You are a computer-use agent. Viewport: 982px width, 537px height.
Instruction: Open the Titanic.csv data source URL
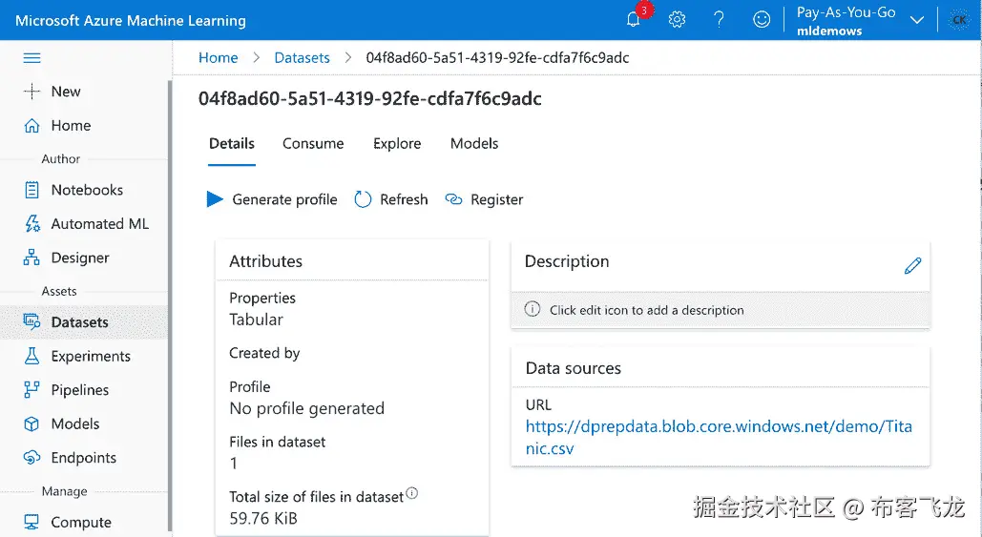(x=719, y=437)
